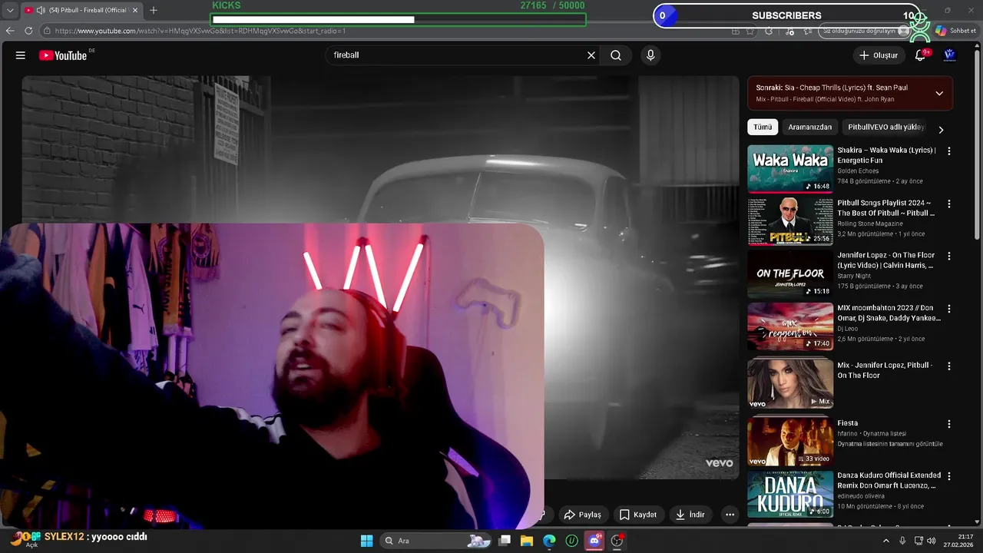Reload the page with refresh icon
The height and width of the screenshot is (553, 983).
click(28, 31)
